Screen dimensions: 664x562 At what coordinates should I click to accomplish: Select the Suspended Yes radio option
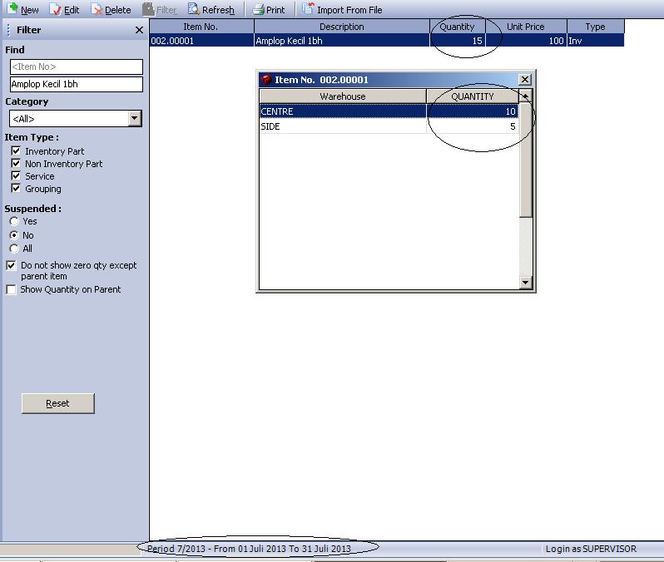coord(14,222)
